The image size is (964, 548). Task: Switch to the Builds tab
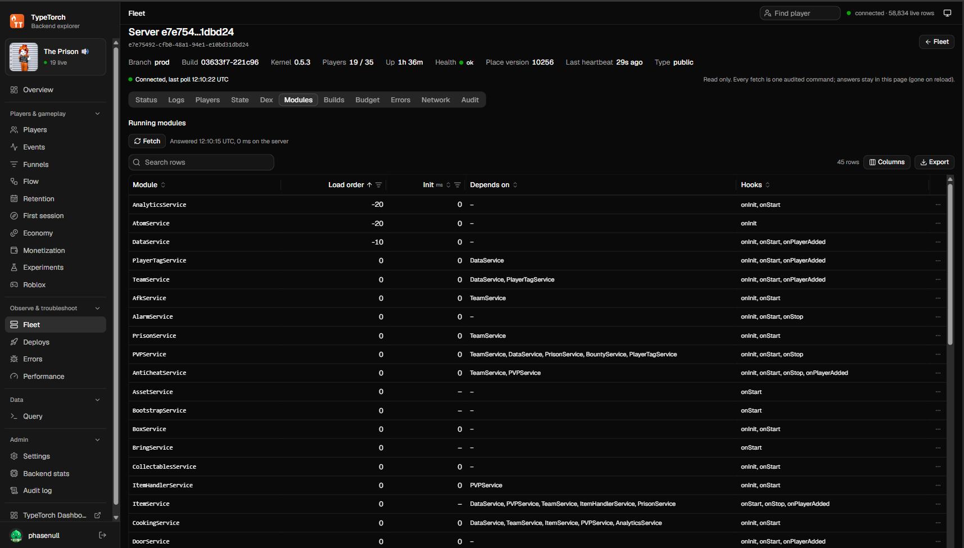point(334,100)
